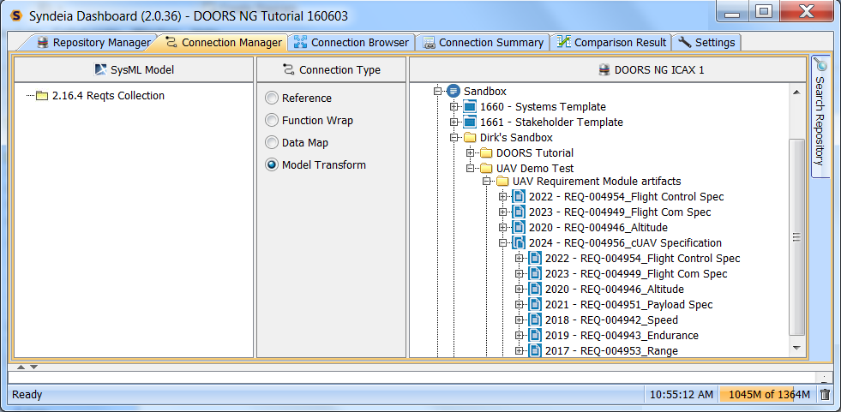Screen dimensions: 841x412
Task: Click the collapse-up arrow above log panel
Action: [21, 367]
